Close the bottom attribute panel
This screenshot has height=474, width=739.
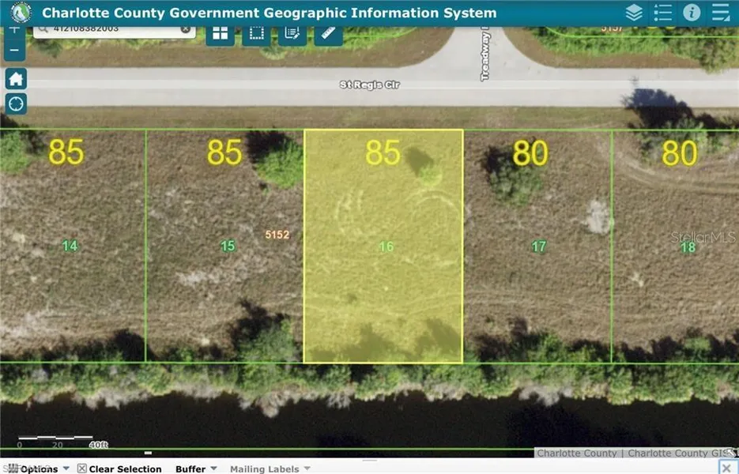(x=726, y=468)
